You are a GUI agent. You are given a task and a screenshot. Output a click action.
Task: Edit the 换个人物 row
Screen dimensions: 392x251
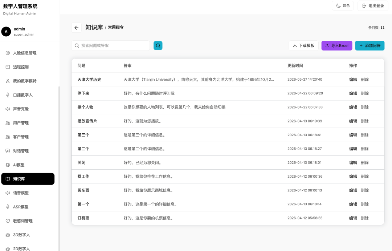coord(353,107)
